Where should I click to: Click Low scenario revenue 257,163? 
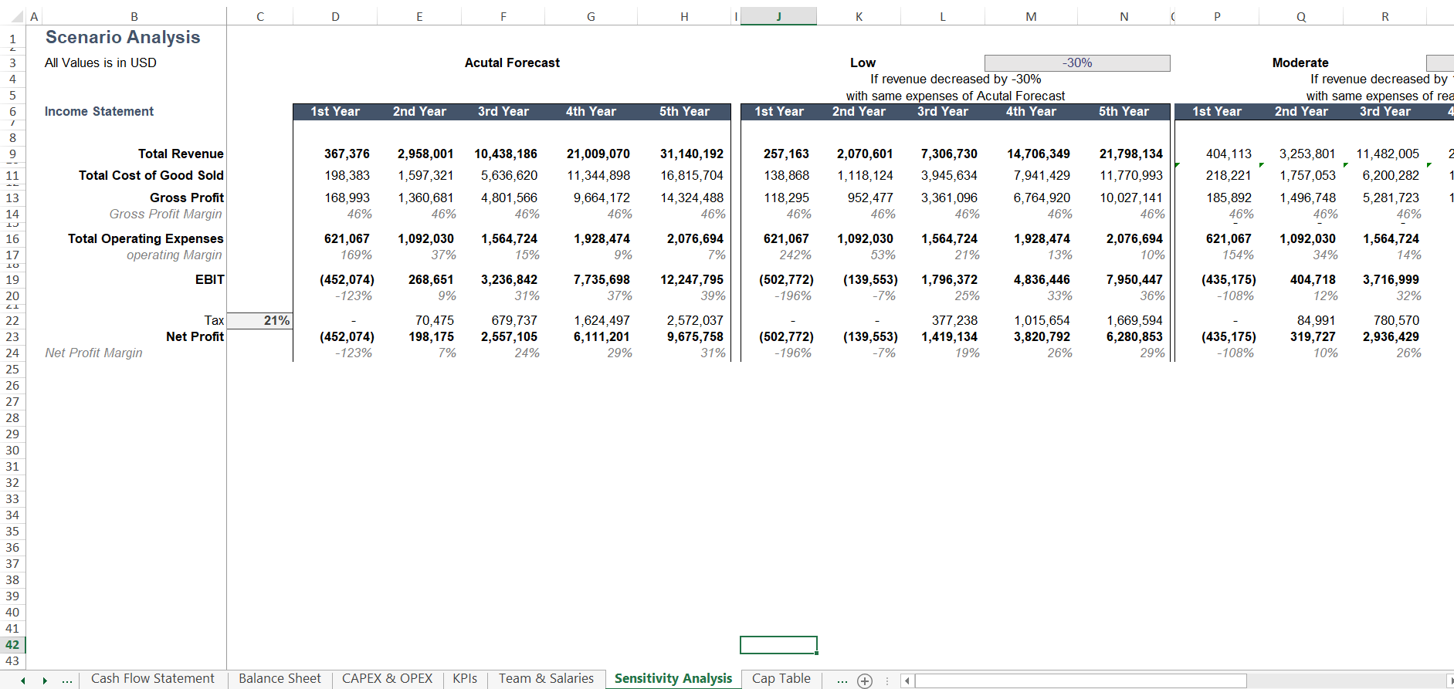[x=786, y=154]
